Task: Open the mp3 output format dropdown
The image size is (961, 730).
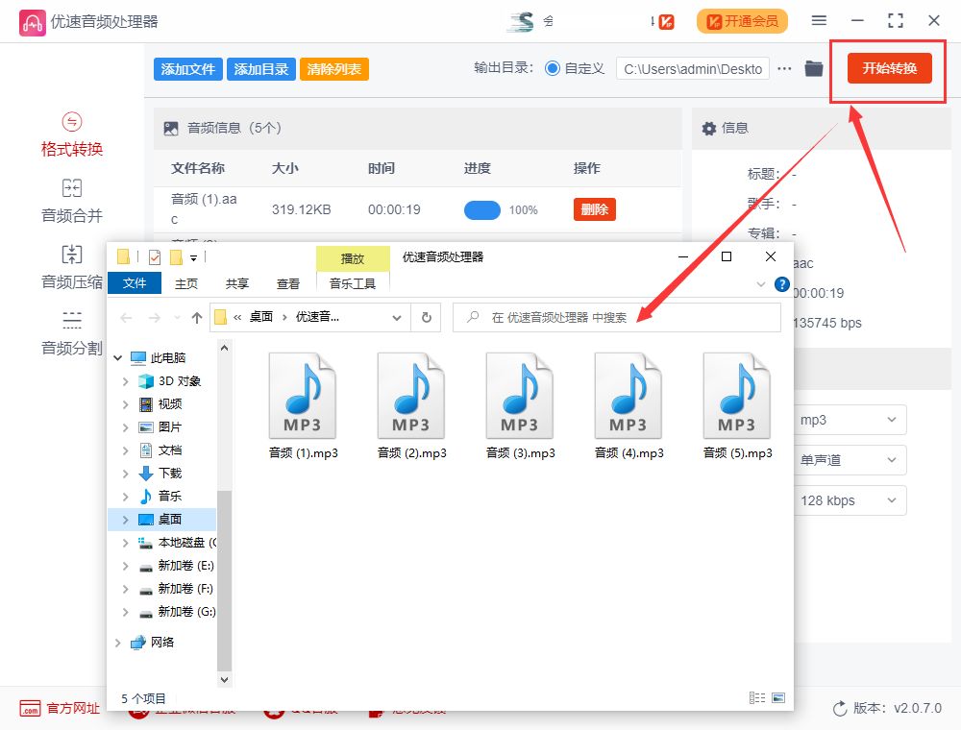Action: pos(849,420)
